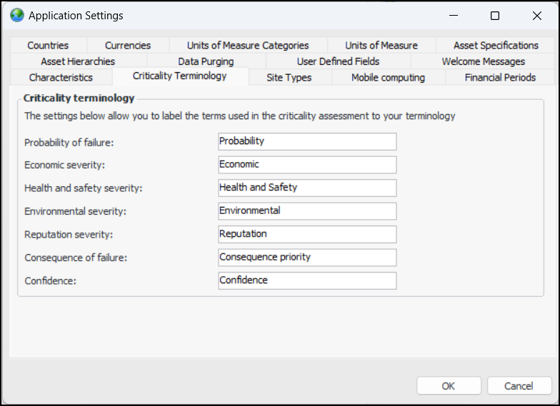Select the Asset Specifications tab

click(x=496, y=45)
